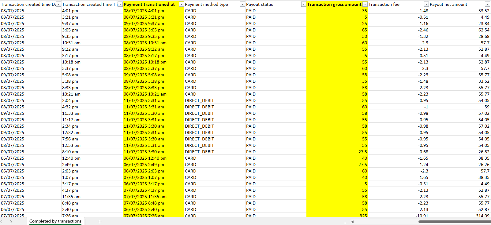Select the Payment method type header cell
The image size is (491, 225).
coord(215,4)
